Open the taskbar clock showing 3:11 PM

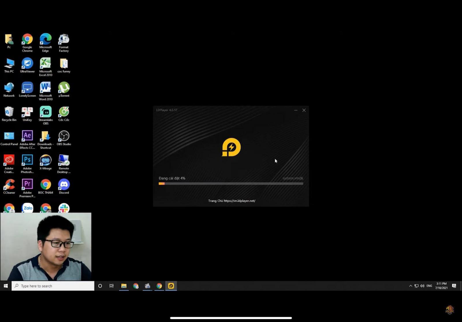coord(441,286)
